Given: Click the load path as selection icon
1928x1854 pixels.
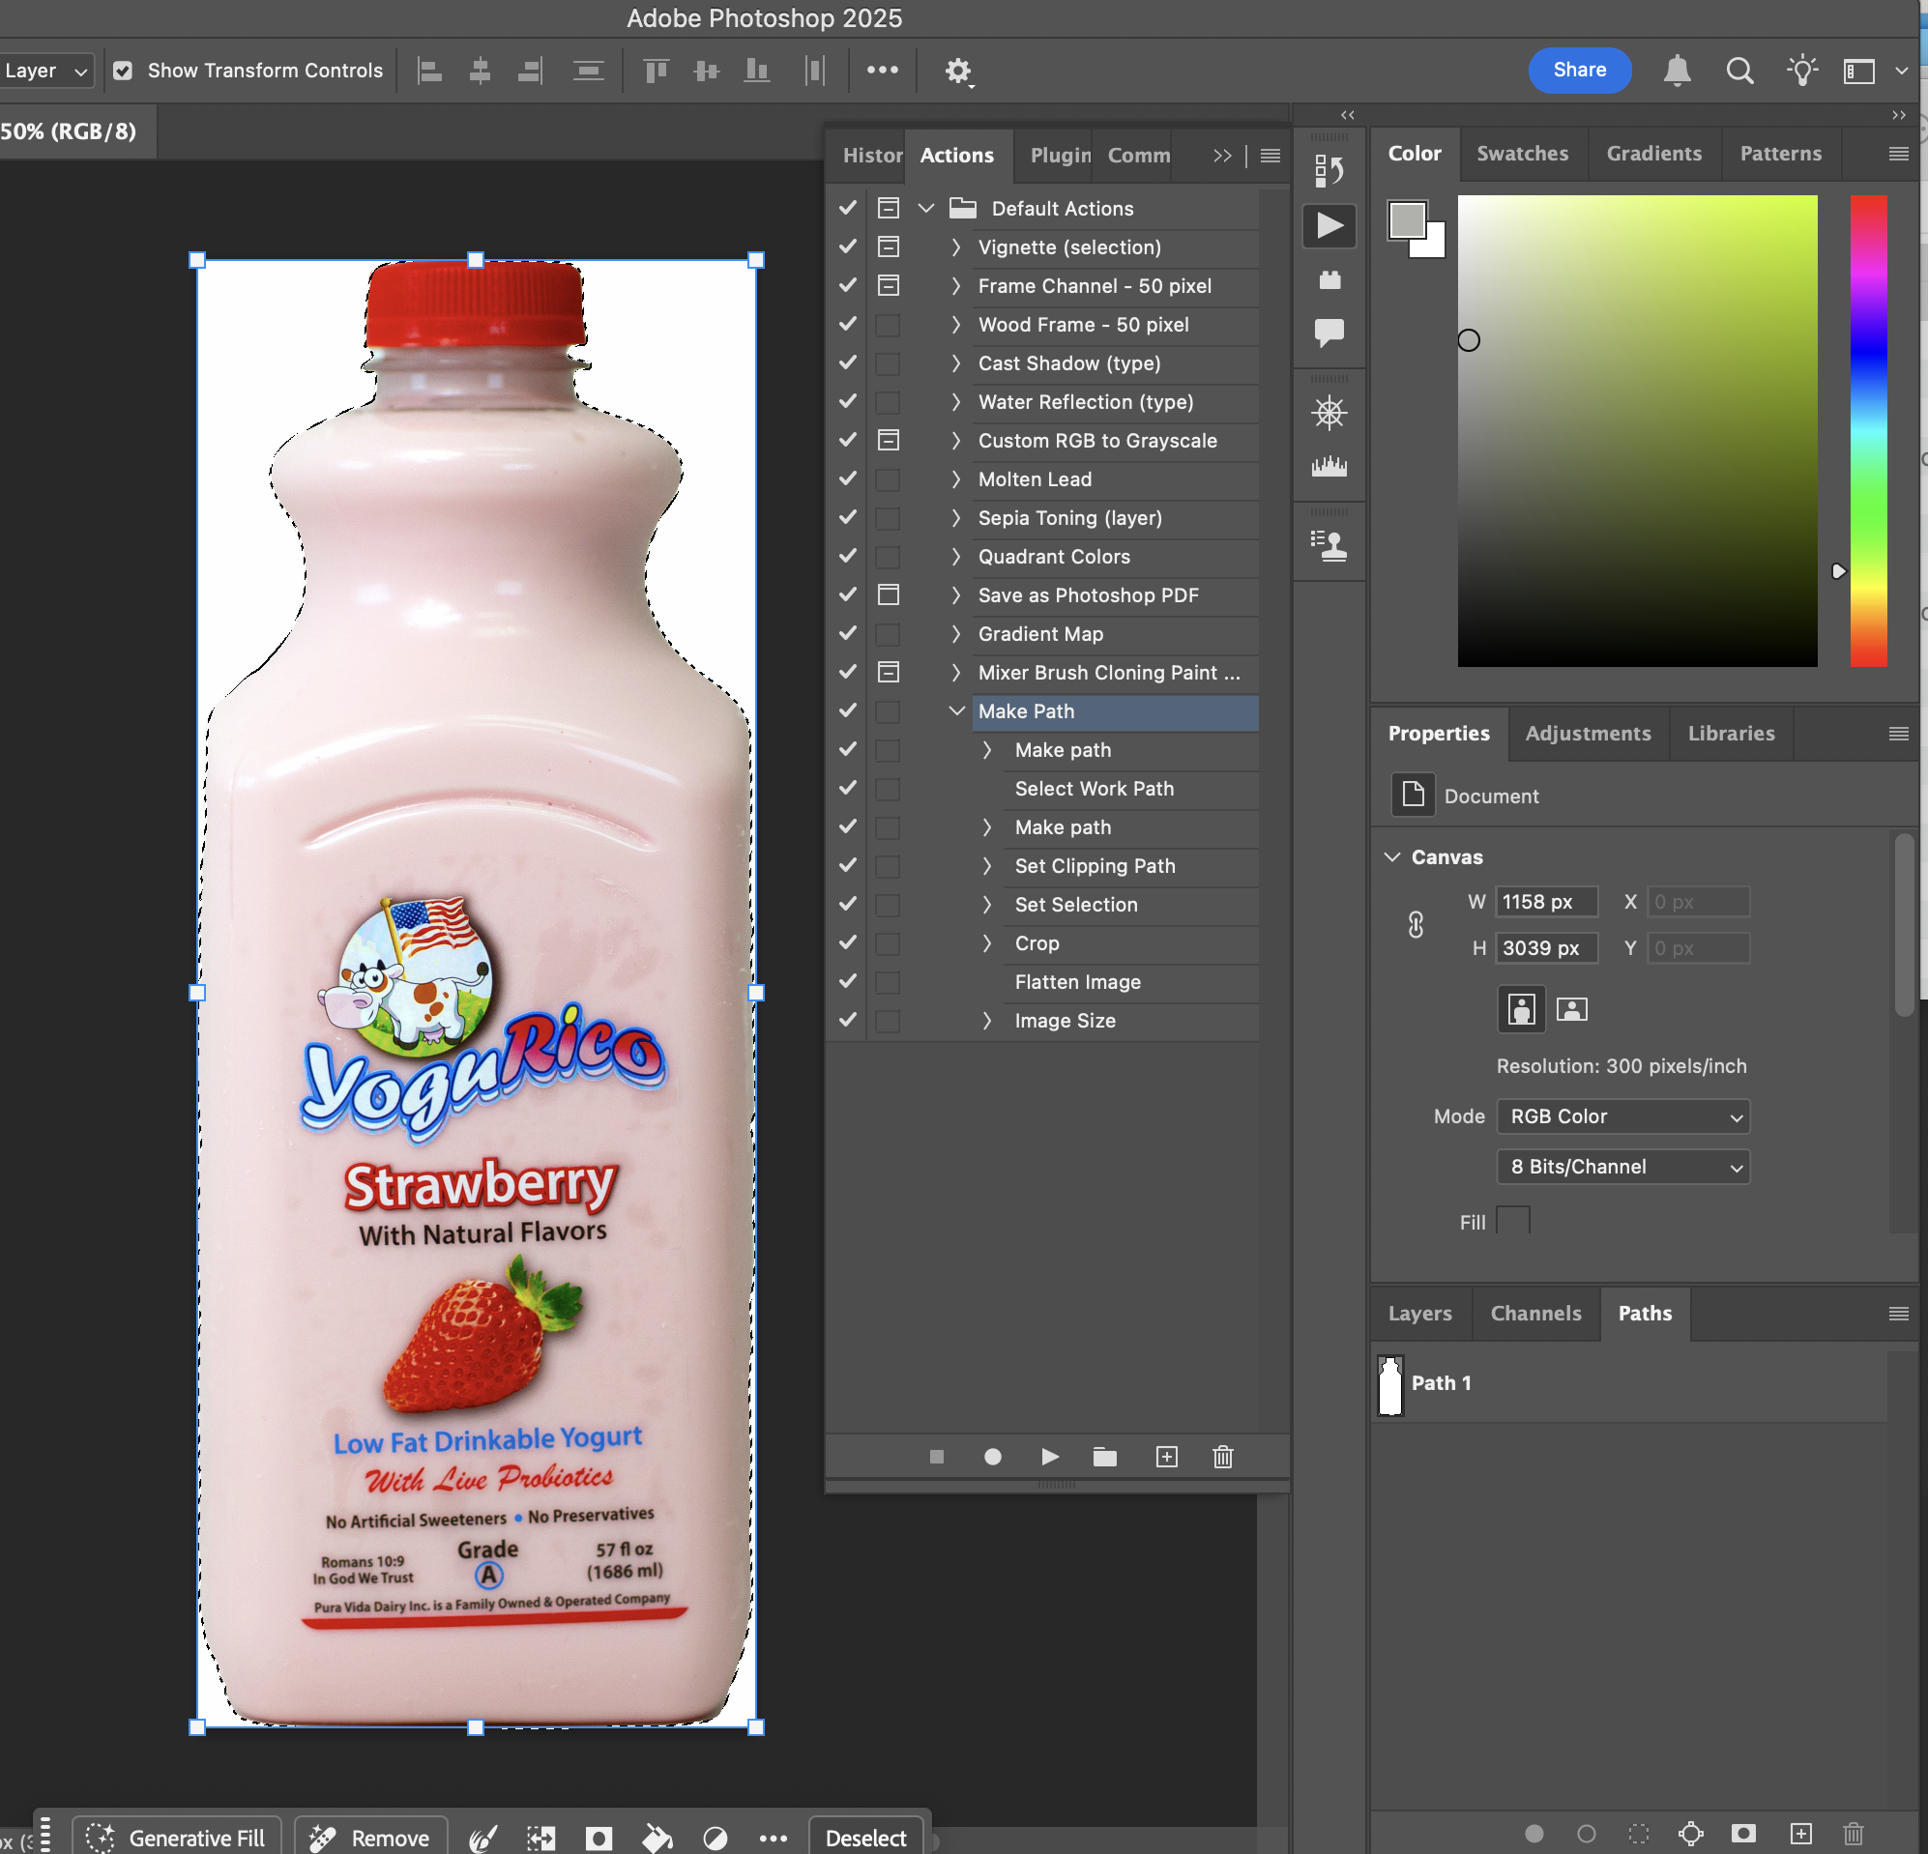Looking at the screenshot, I should point(1639,1834).
